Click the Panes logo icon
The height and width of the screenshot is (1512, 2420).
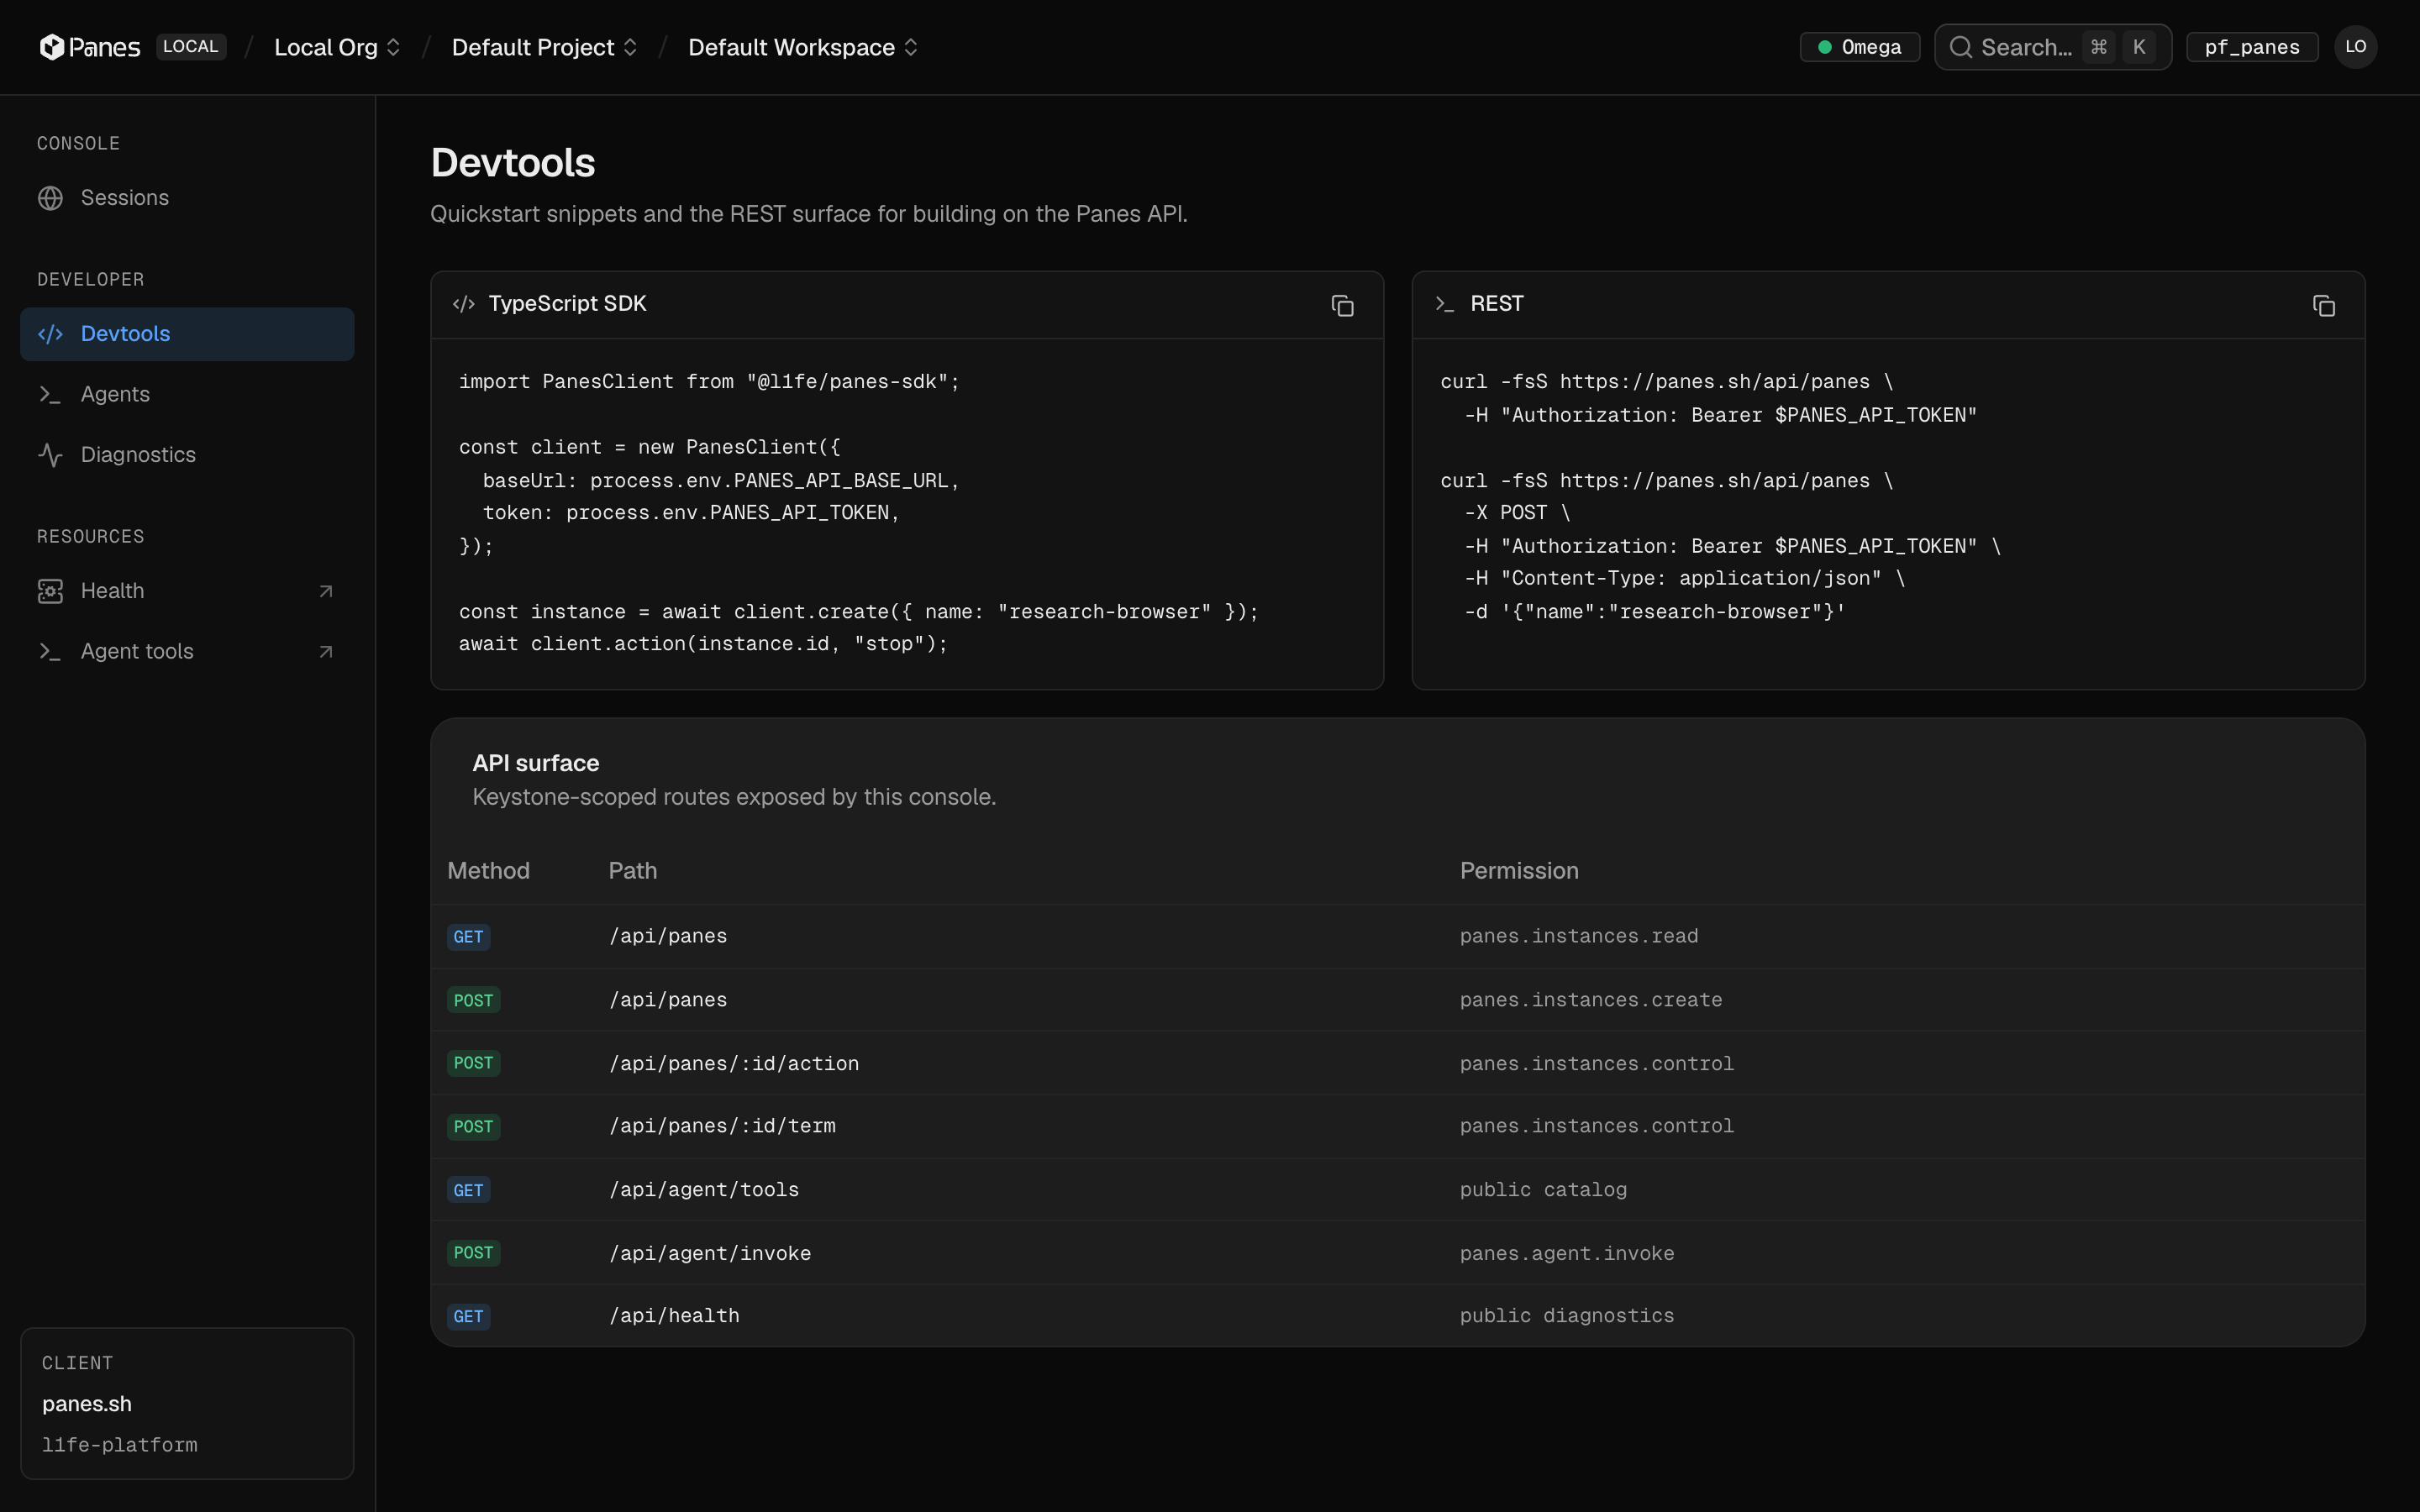(52, 47)
